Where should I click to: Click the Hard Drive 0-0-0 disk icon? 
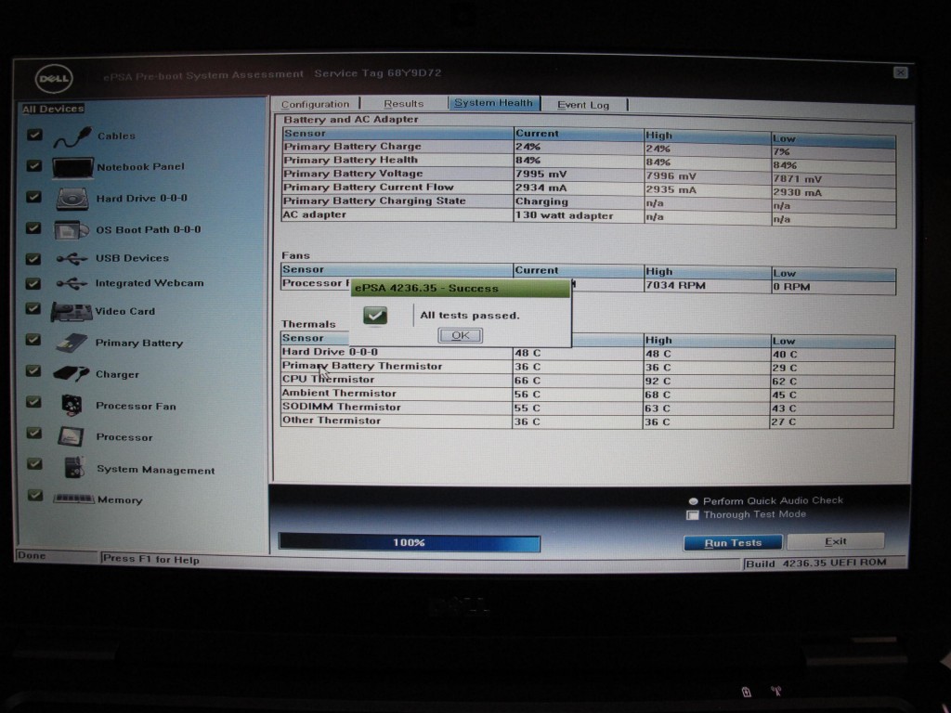tap(72, 199)
